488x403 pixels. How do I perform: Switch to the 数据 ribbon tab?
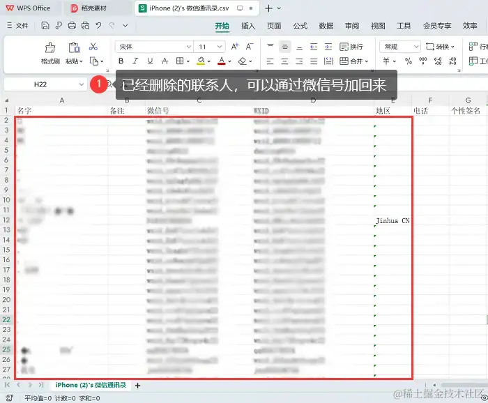(x=326, y=26)
